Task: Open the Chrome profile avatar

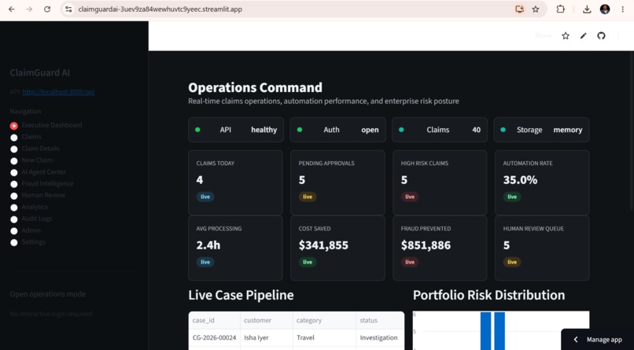Action: (x=605, y=9)
